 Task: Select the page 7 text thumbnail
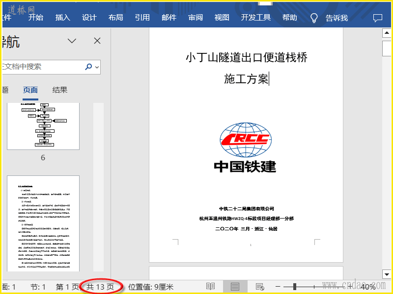43,223
